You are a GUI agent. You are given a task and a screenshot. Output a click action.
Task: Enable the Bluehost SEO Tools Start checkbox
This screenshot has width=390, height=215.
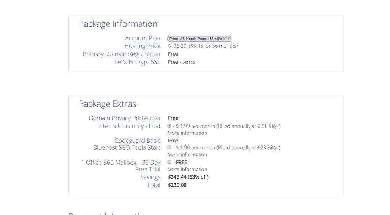[x=169, y=147]
